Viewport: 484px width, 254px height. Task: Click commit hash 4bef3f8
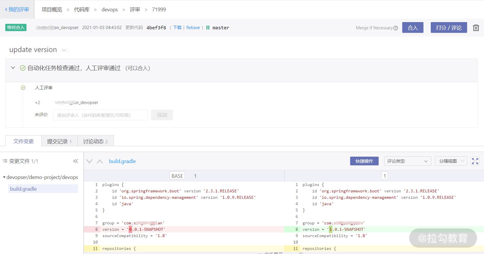pyautogui.click(x=156, y=28)
